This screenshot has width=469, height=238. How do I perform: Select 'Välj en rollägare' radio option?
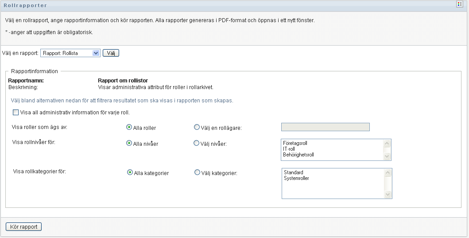pyautogui.click(x=197, y=128)
